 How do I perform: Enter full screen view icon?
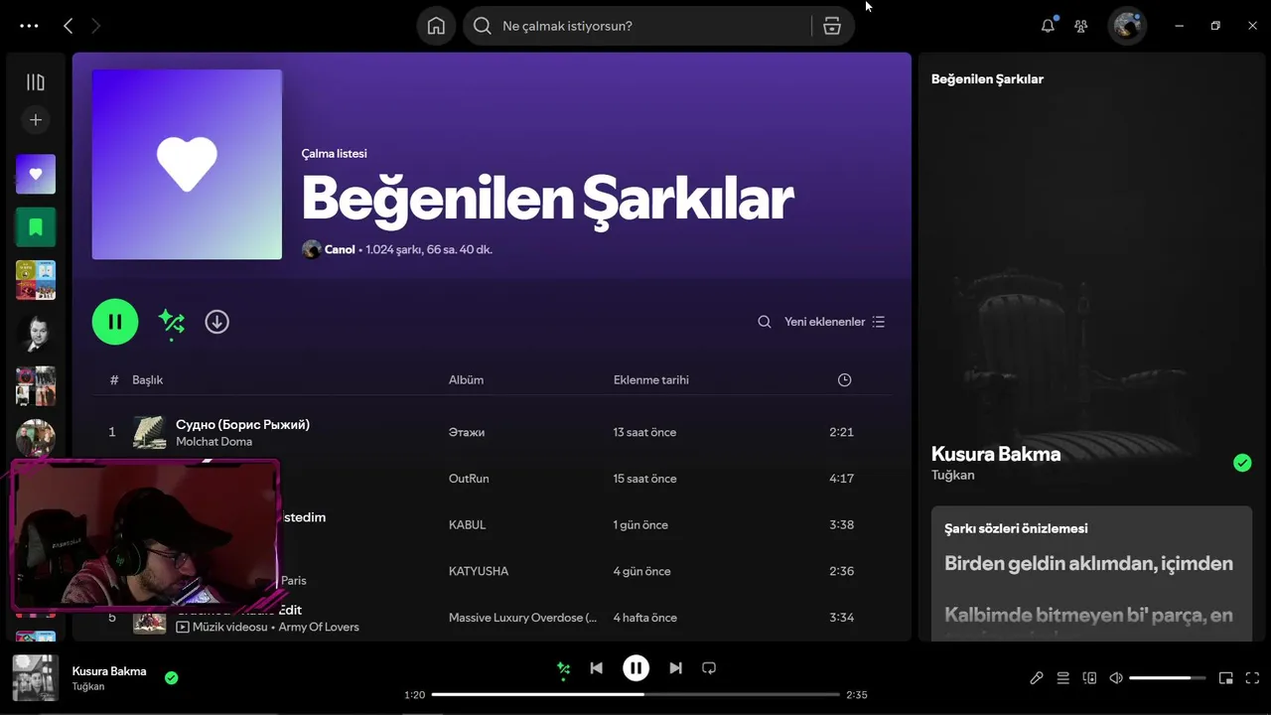pyautogui.click(x=1252, y=678)
